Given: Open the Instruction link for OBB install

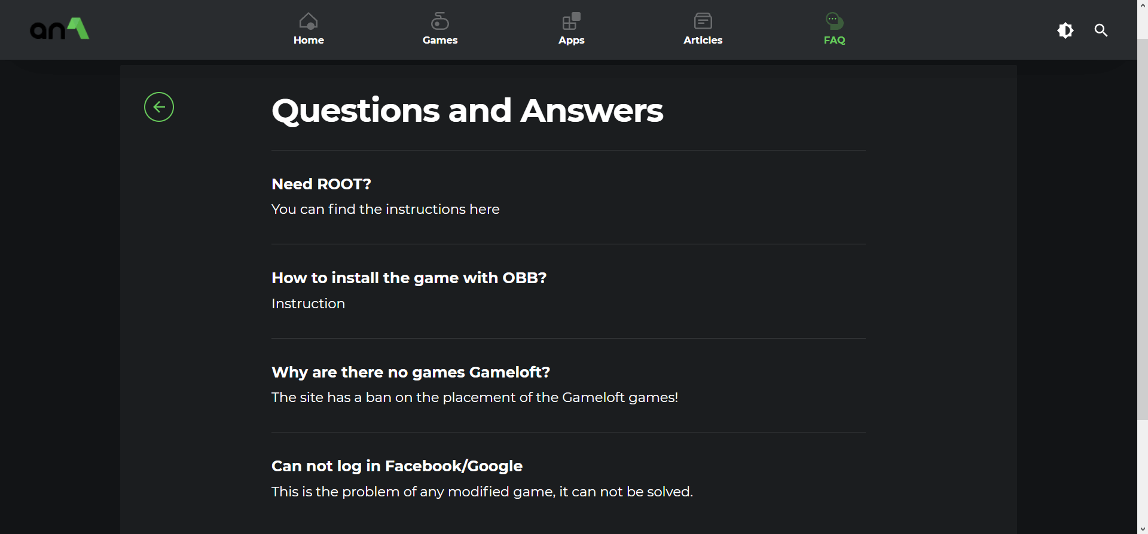Looking at the screenshot, I should coord(308,303).
